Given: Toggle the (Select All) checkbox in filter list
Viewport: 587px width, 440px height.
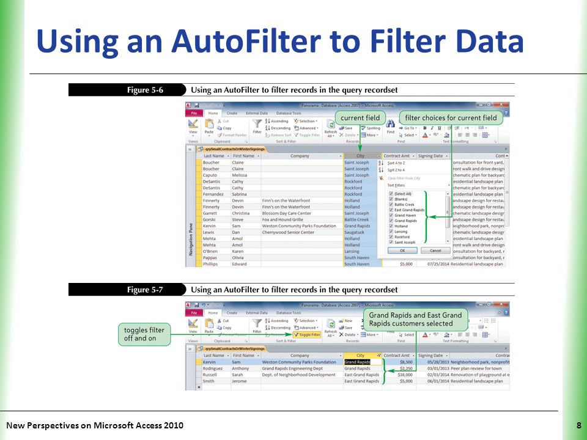Looking at the screenshot, I should [391, 194].
